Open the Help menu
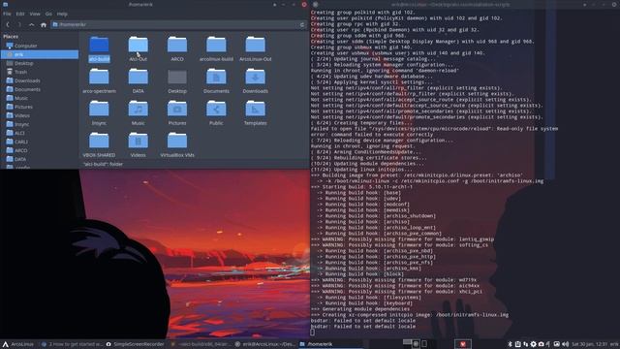The width and height of the screenshot is (620, 349). (62, 14)
